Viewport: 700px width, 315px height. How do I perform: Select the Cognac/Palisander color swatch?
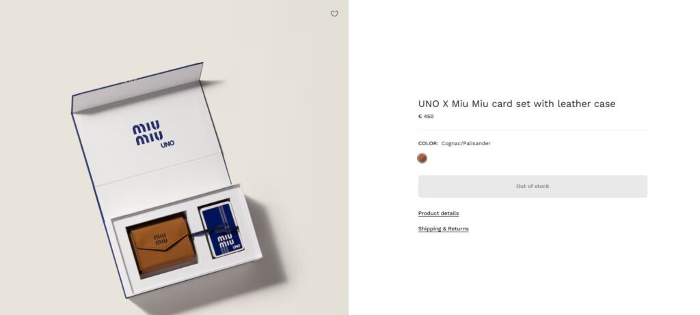(422, 158)
